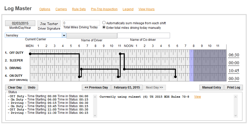
Task: Click the Name of Driver field
Action: 92,36
